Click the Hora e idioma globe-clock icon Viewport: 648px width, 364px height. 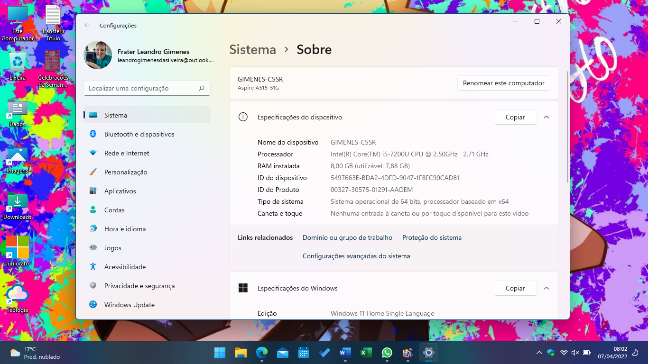(93, 229)
